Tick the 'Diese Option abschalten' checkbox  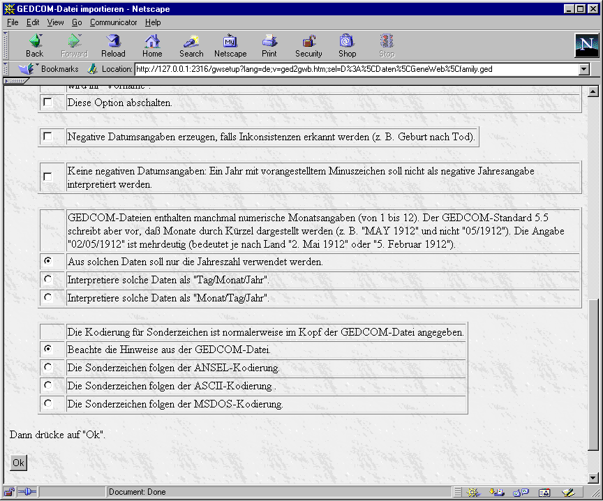47,103
